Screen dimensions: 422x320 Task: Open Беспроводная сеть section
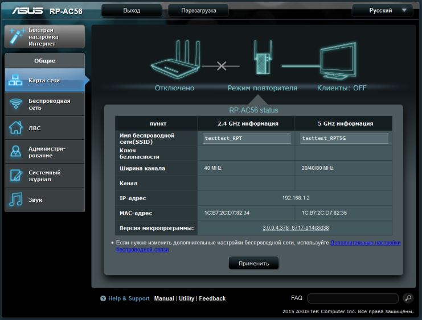point(44,104)
